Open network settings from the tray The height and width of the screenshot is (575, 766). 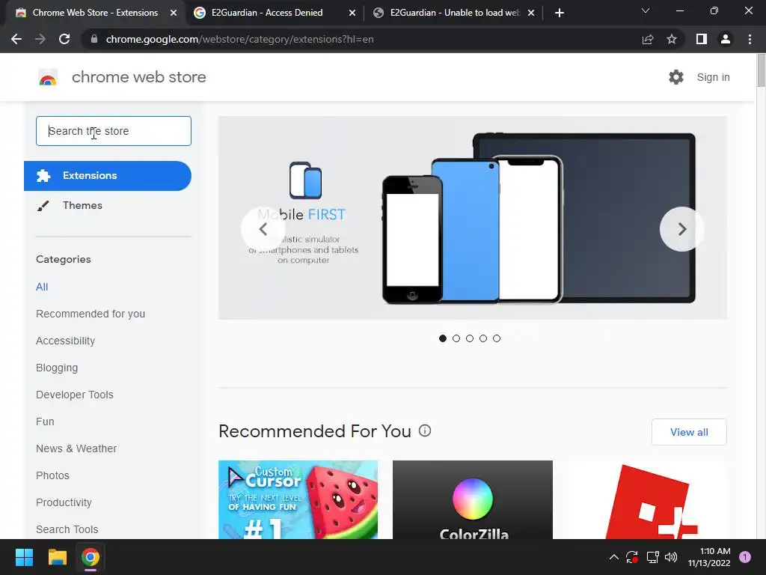(x=652, y=557)
